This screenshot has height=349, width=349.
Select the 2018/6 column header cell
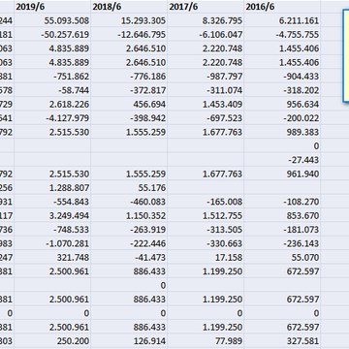(x=129, y=7)
